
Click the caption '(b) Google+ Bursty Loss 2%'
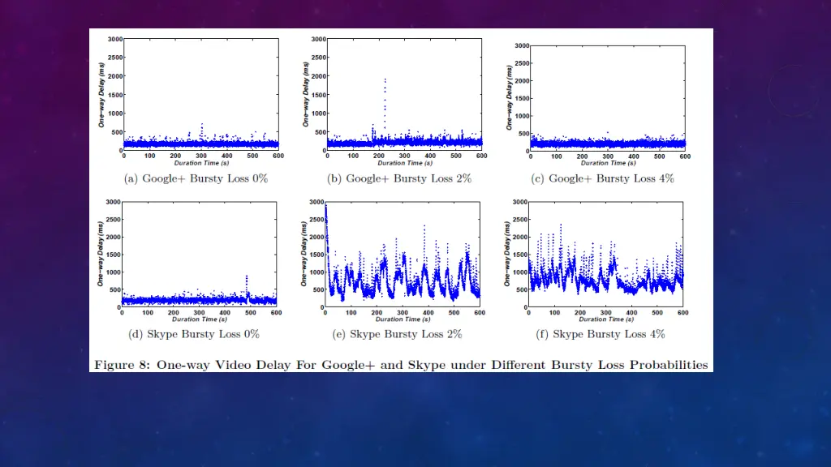point(399,178)
